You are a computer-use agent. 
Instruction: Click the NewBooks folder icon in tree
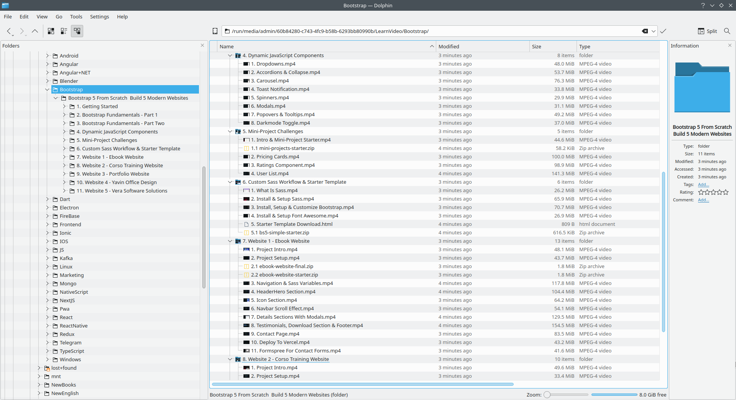coord(47,385)
